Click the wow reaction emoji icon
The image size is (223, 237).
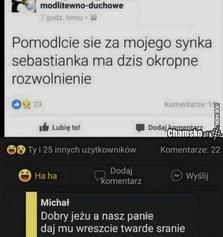[21, 150]
